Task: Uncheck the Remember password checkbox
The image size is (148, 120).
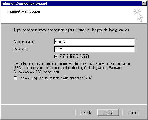Action: click(56, 57)
